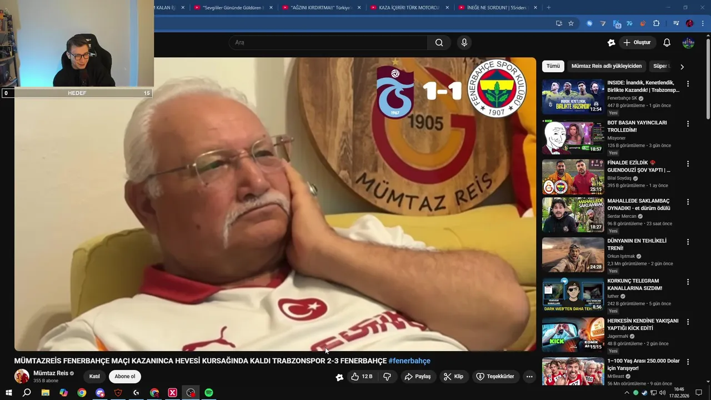Click the Klip clip button
Screen dimensions: 711x400
click(454, 377)
